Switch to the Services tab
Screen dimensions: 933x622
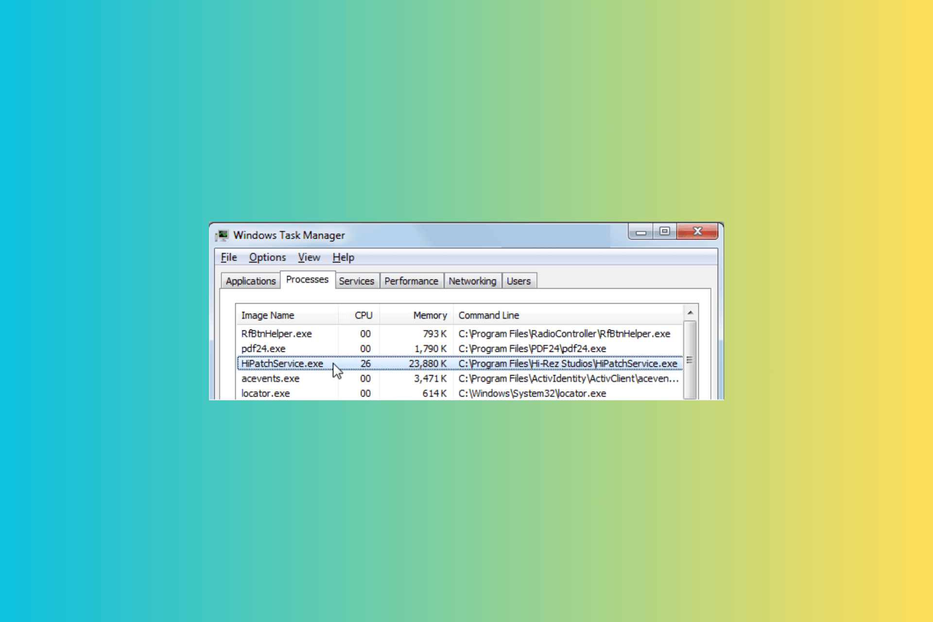[x=357, y=281]
